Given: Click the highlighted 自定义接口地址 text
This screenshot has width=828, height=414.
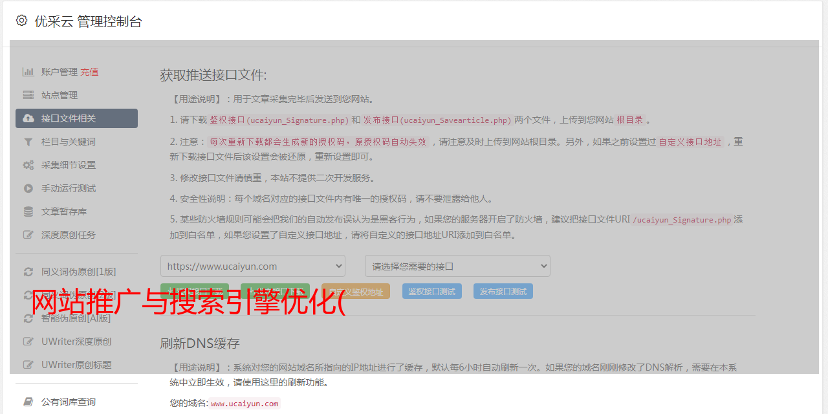Looking at the screenshot, I should pyautogui.click(x=690, y=142).
